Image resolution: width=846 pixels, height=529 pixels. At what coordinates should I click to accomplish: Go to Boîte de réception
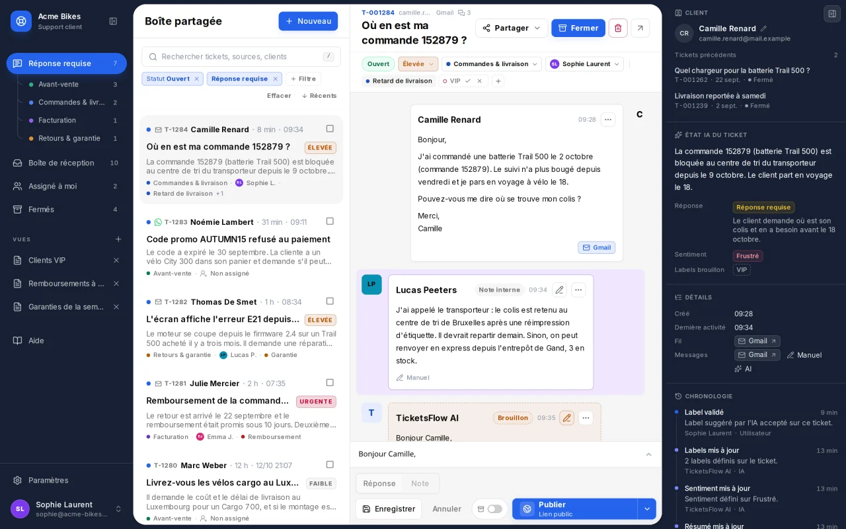coord(66,163)
